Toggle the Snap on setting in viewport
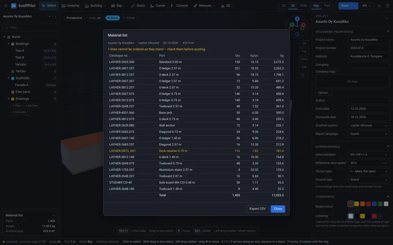Screen dimensions: 393x245 (x=95, y=18)
